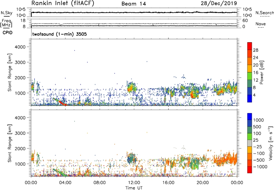Click the blue bottom segment of Power color bar
This screenshot has width=274, height=190.
[250, 98]
